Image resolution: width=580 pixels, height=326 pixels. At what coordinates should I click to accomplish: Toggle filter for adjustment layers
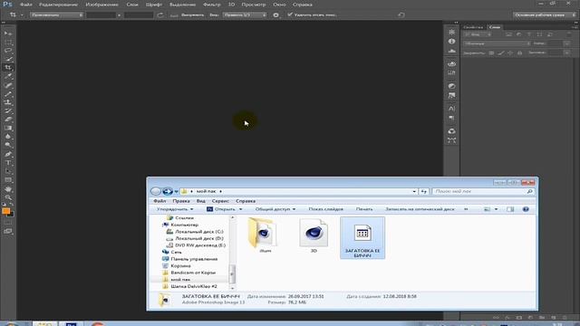pos(518,34)
